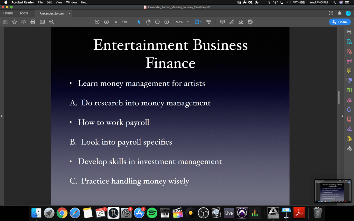Screen dimensions: 354x221
Task: Expand the fit page options dropdown
Action: [201, 22]
